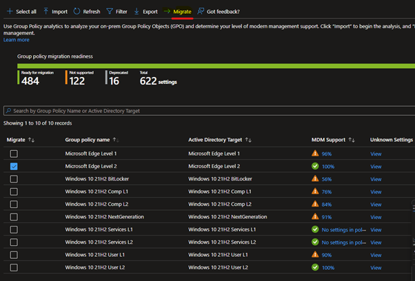
Task: Click green check icon in Services L2 row
Action: (x=315, y=242)
